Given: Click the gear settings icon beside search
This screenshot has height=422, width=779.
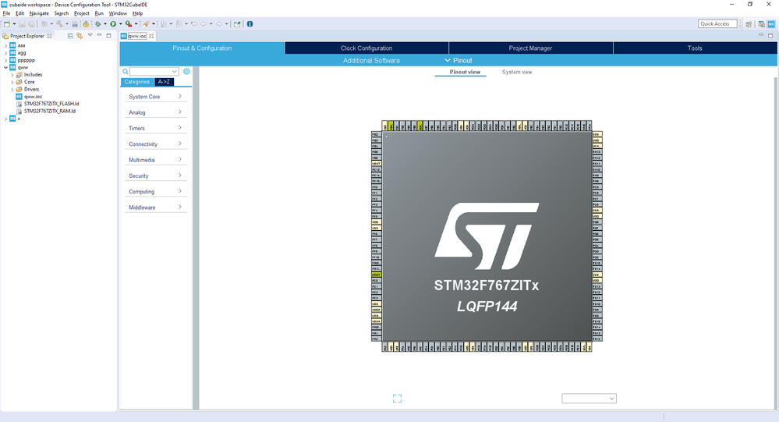Looking at the screenshot, I should (x=186, y=71).
